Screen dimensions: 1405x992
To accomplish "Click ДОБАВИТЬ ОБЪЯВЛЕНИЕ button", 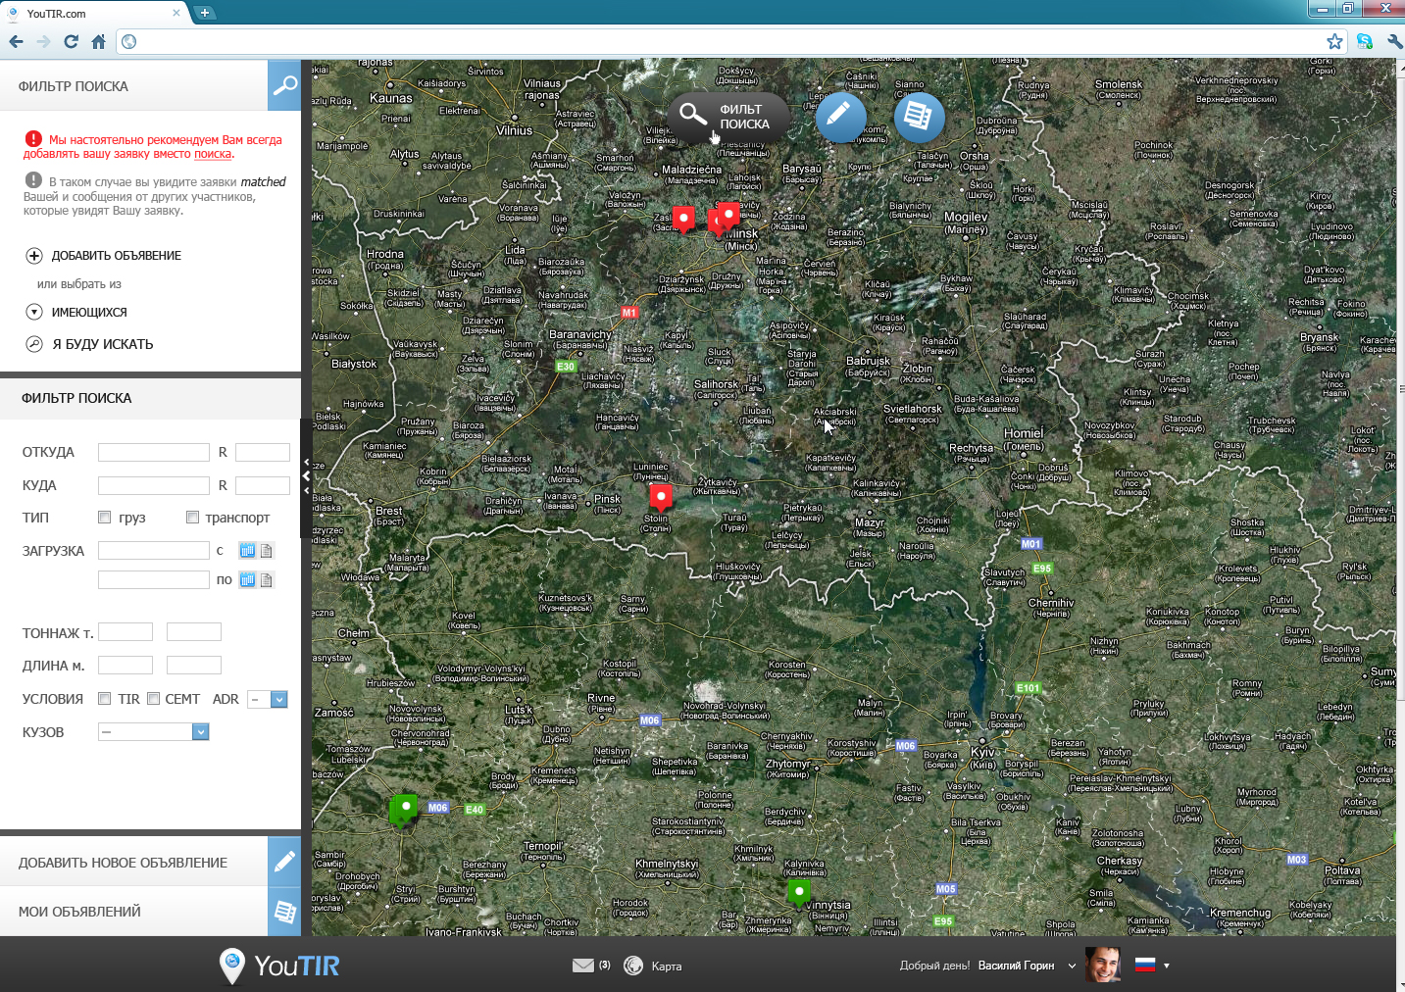I will tap(116, 256).
